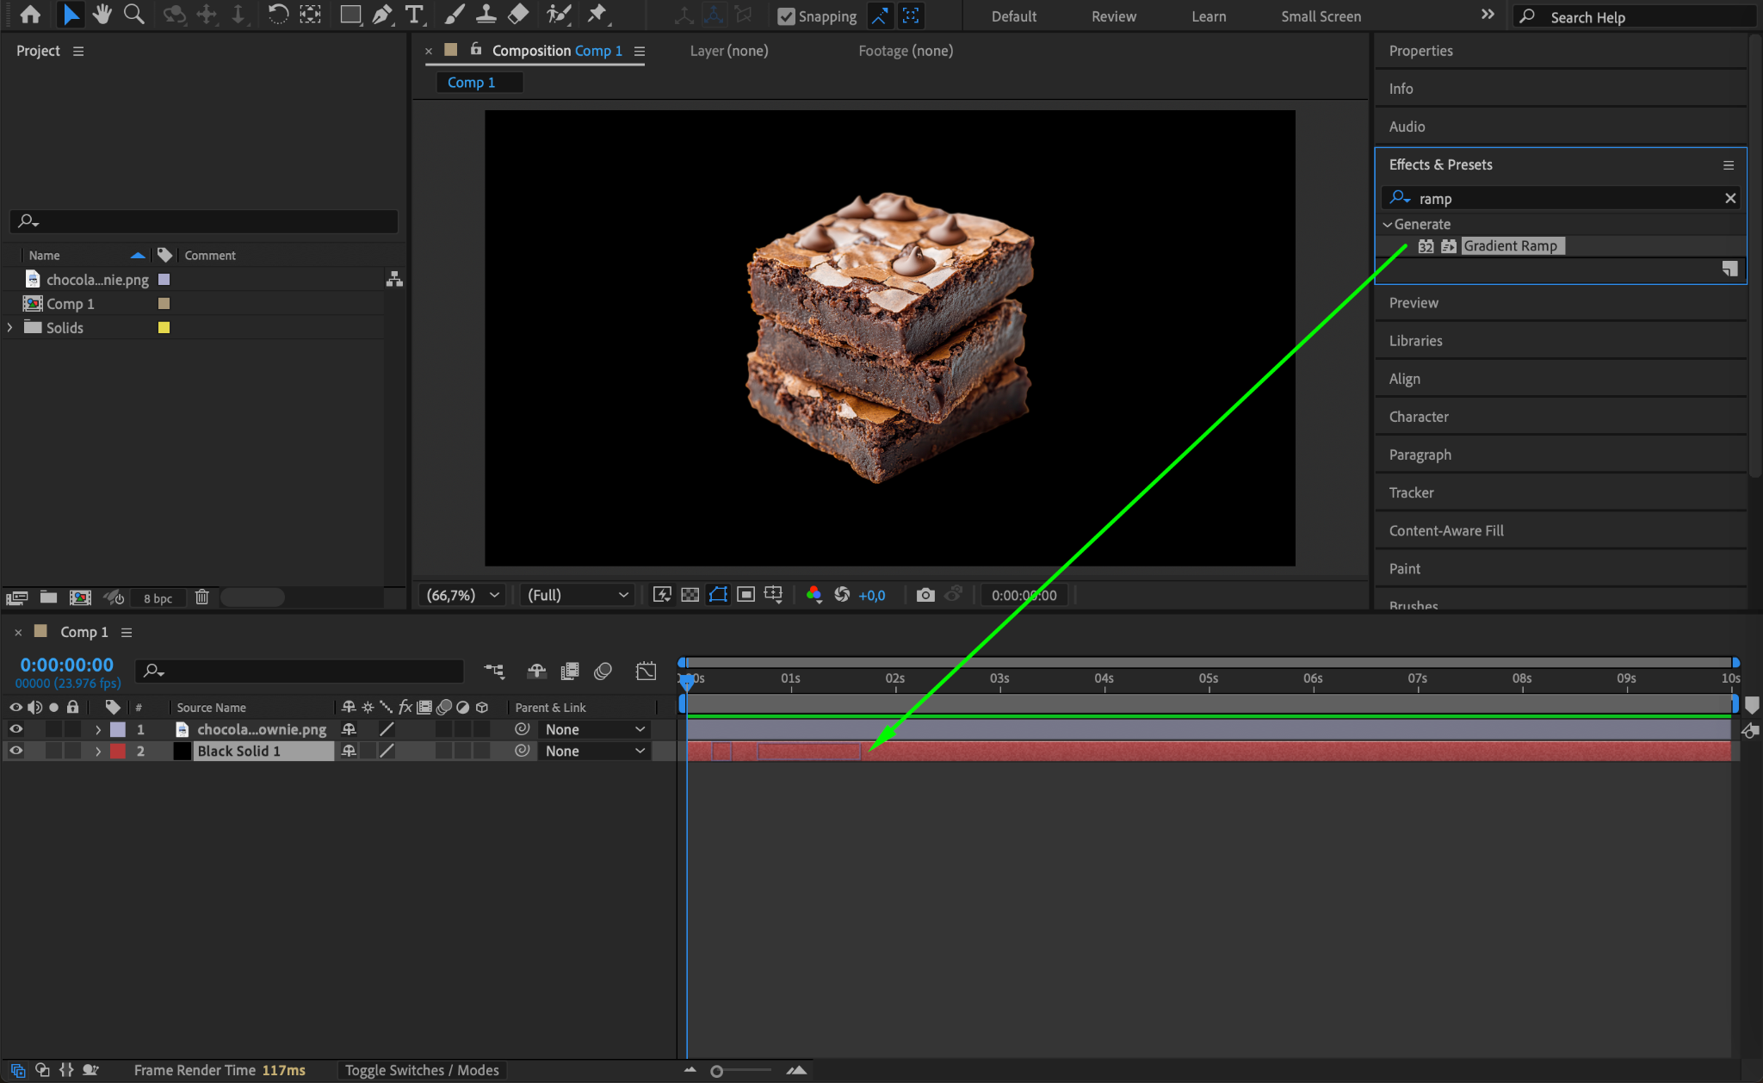Click Toggle Switches / Modes button
Screen dimensions: 1763x1083
(422, 1070)
